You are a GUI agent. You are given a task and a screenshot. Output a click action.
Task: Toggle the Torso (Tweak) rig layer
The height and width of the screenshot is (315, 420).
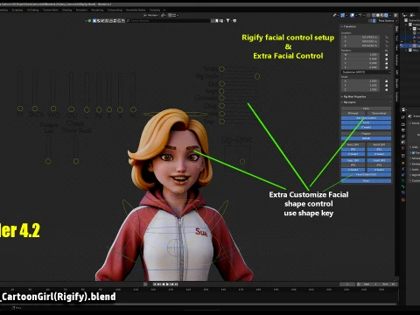(366, 127)
